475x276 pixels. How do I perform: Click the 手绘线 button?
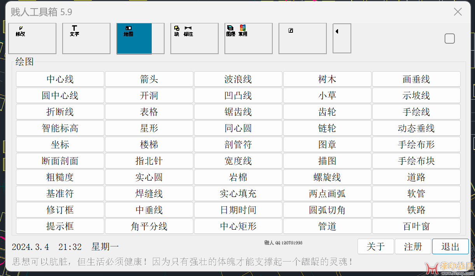(x=416, y=112)
